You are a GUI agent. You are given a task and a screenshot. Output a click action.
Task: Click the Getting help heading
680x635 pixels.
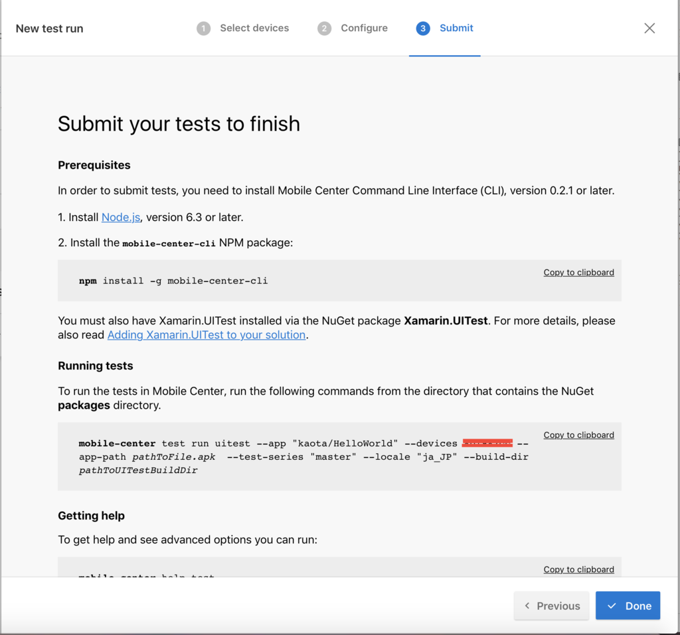coord(91,516)
